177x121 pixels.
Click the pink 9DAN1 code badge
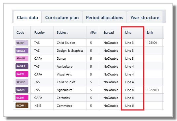pos(22,58)
